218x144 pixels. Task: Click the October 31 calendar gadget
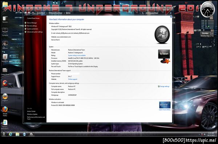207,35
